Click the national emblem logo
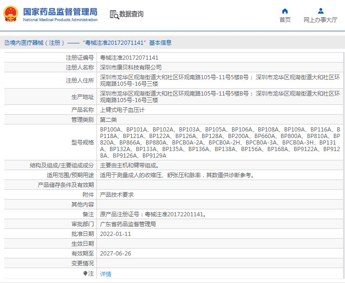345x283 pixels. tap(12, 14)
